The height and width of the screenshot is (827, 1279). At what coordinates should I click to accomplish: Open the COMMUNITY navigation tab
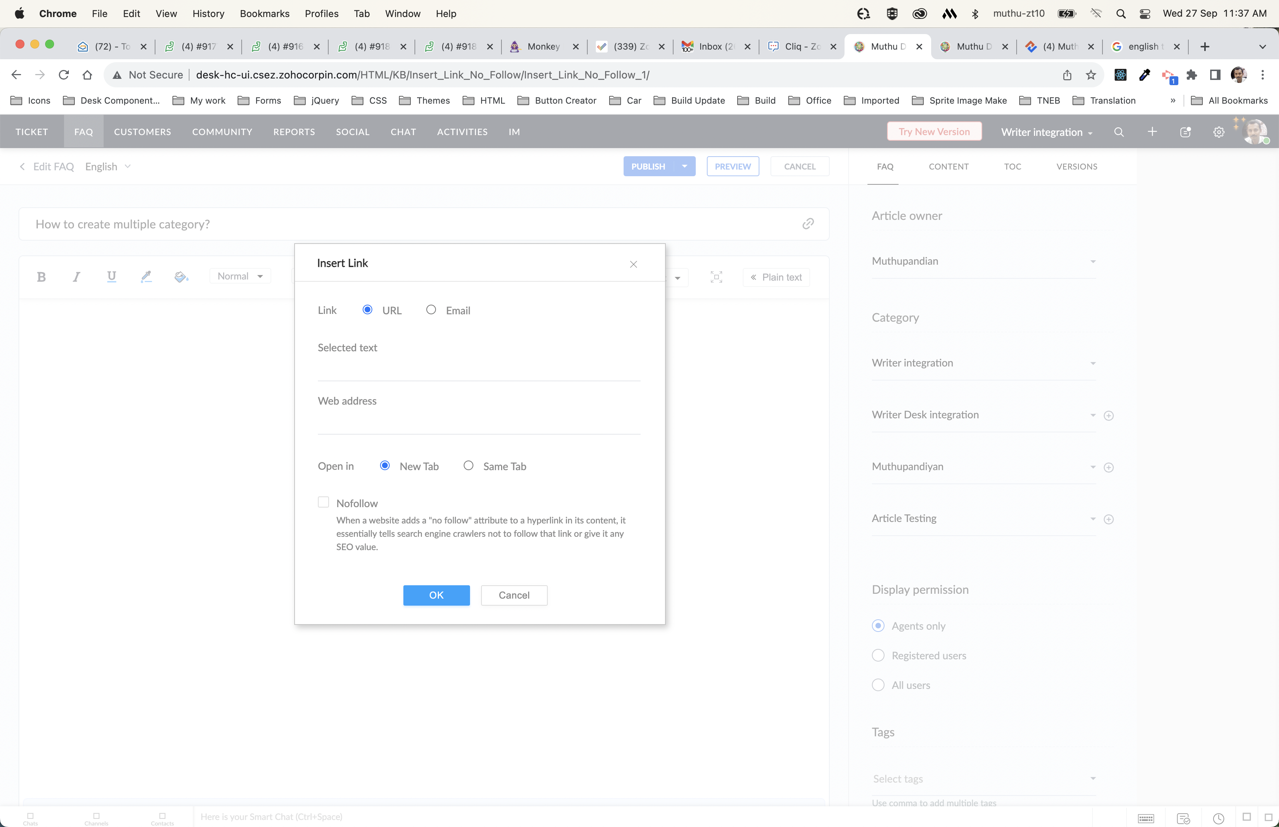(222, 132)
